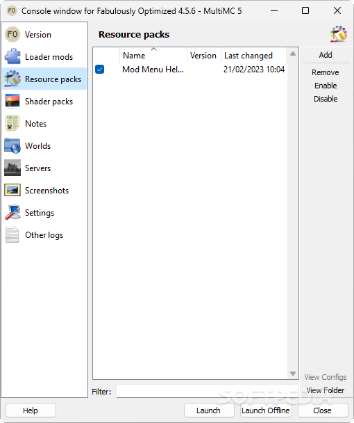
Task: Open View Folder
Action: pyautogui.click(x=326, y=390)
